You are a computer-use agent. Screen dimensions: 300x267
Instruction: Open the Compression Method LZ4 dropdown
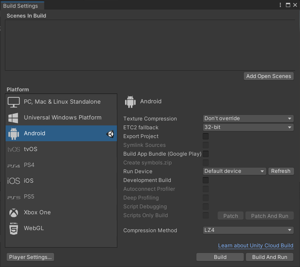click(248, 230)
